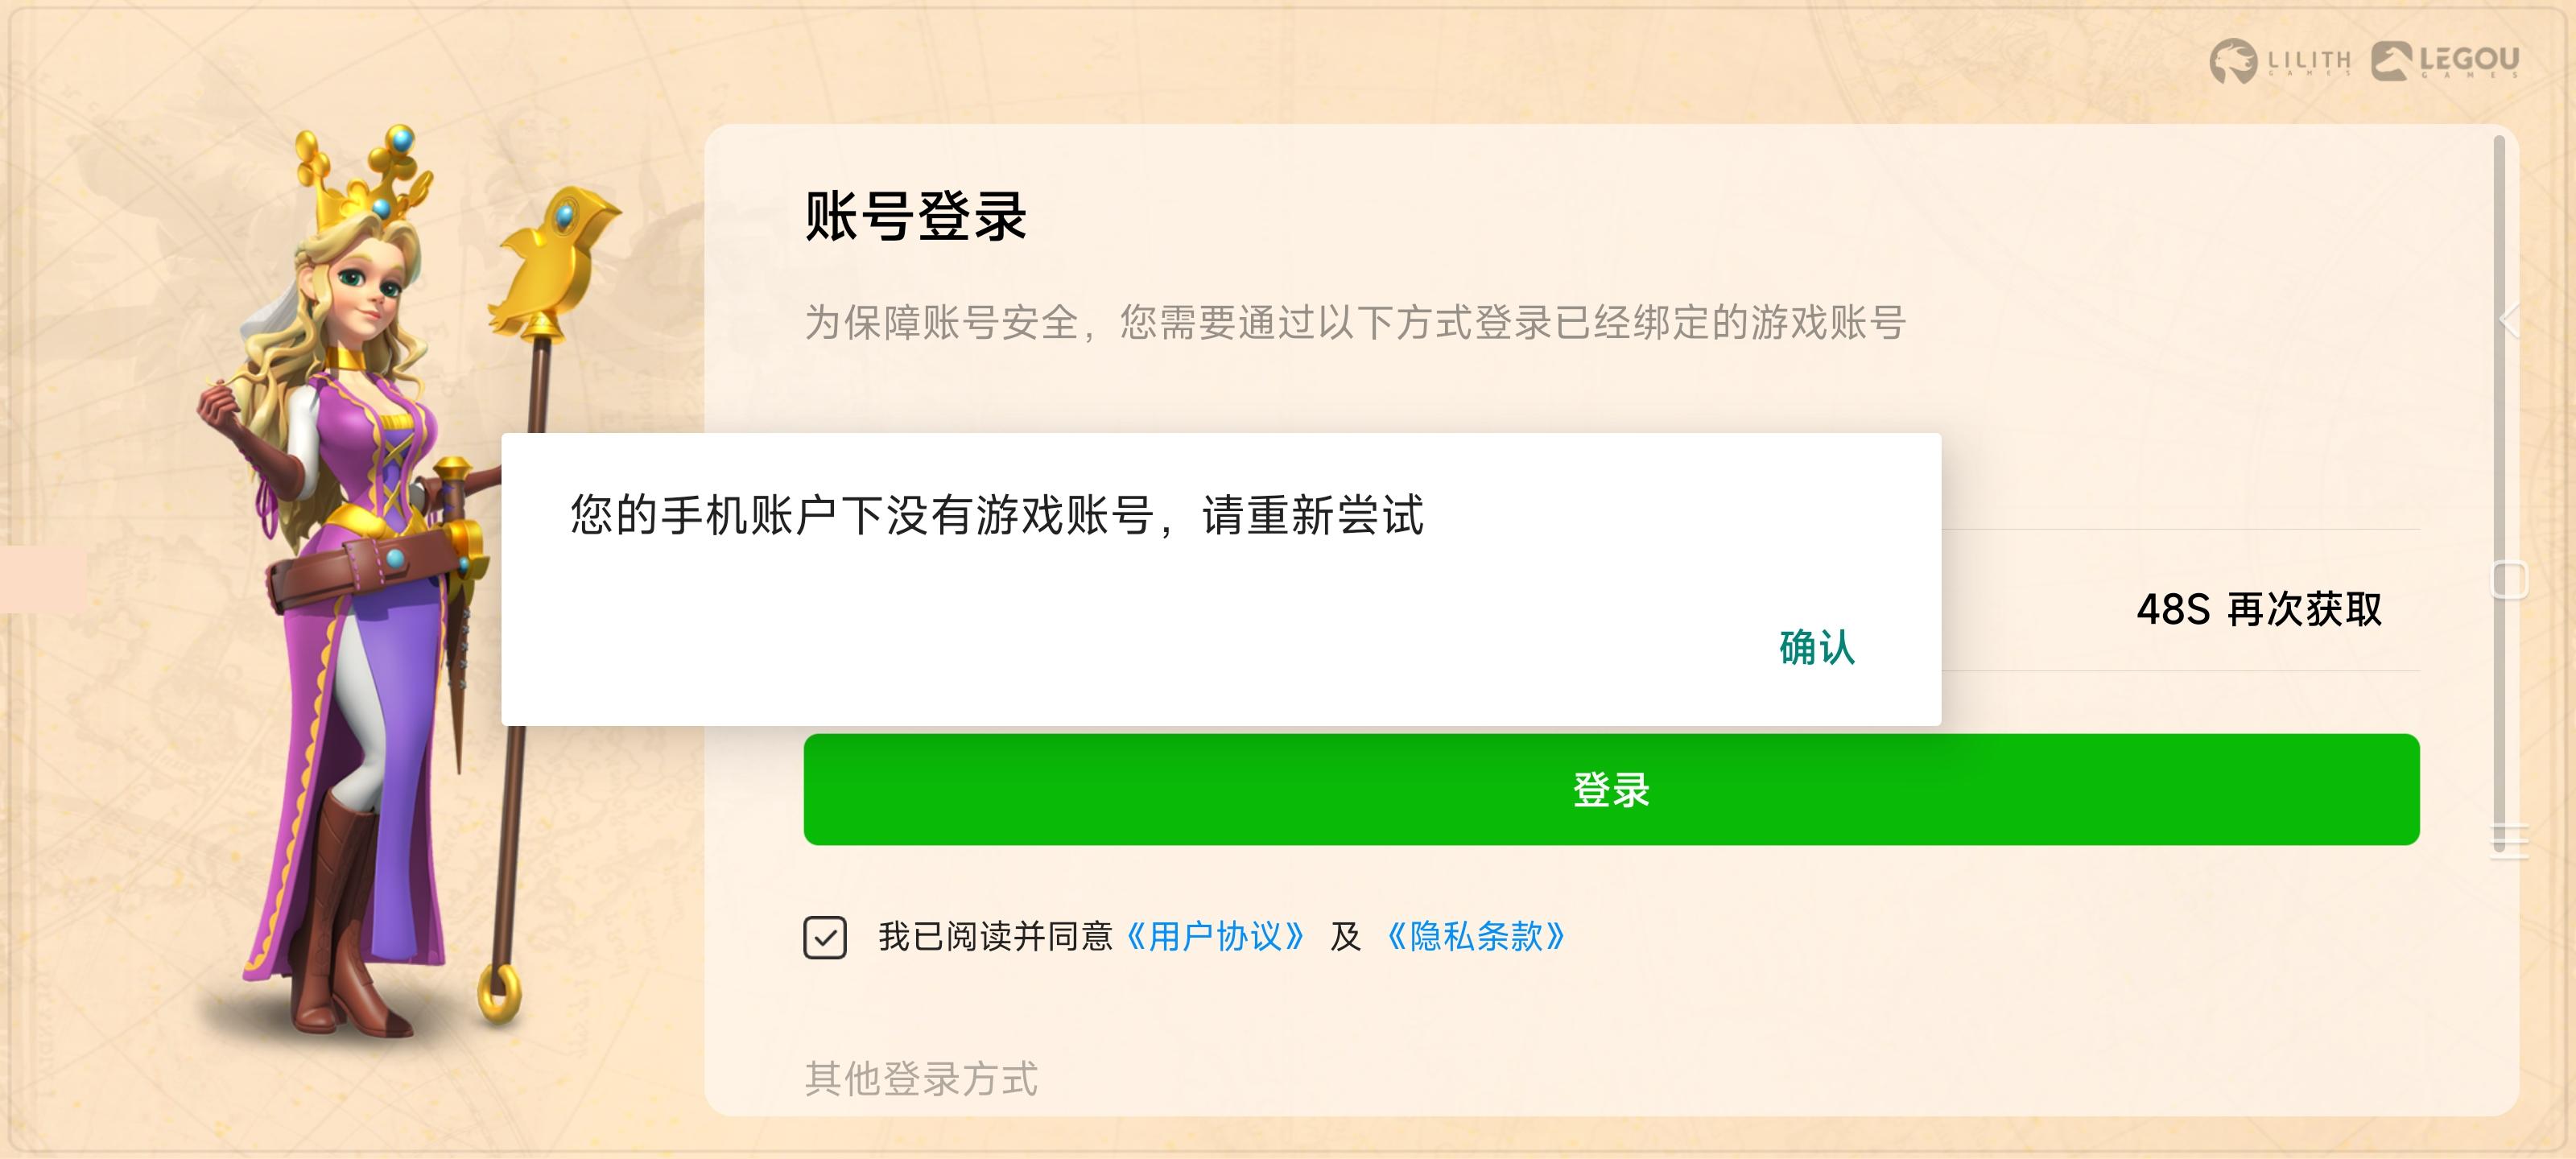Tap the 48S 再次获取 resend code text
The image size is (2576, 1159).
[x=2259, y=609]
